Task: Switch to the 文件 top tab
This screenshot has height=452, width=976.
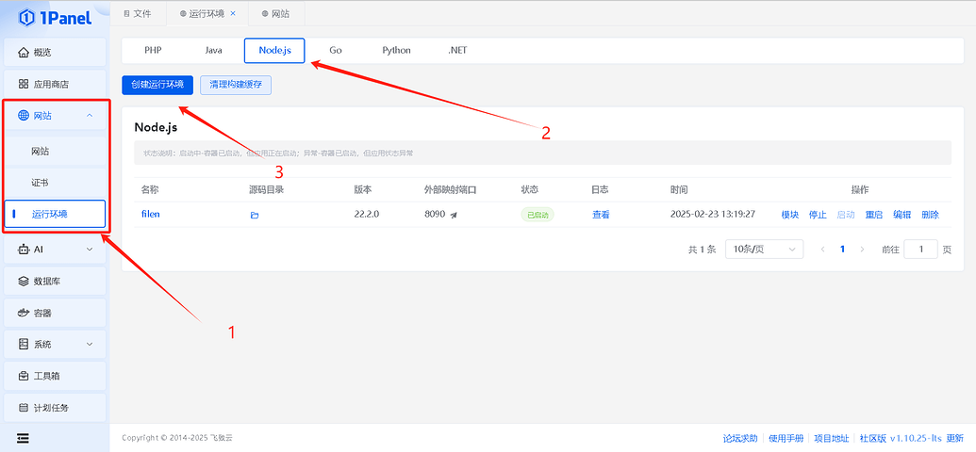Action: [x=138, y=13]
